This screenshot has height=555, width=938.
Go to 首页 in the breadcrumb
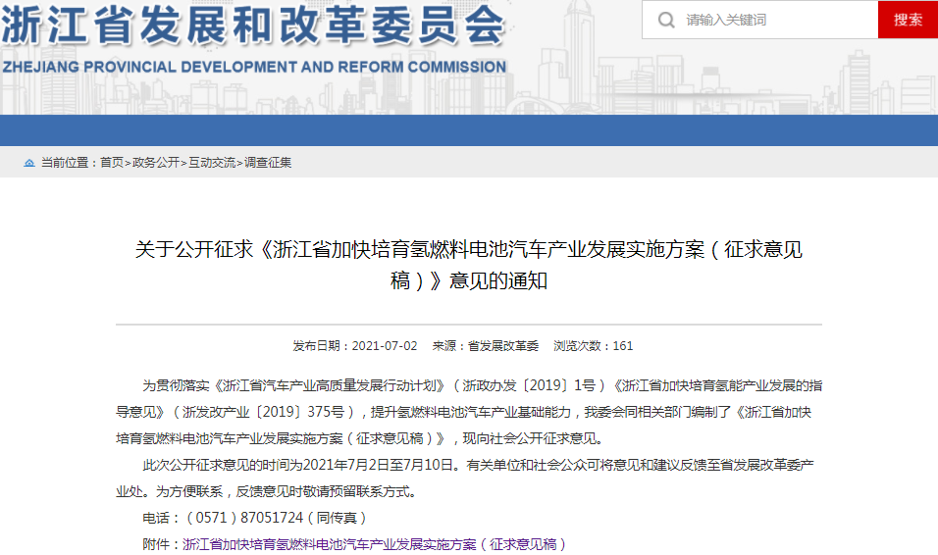point(112,163)
